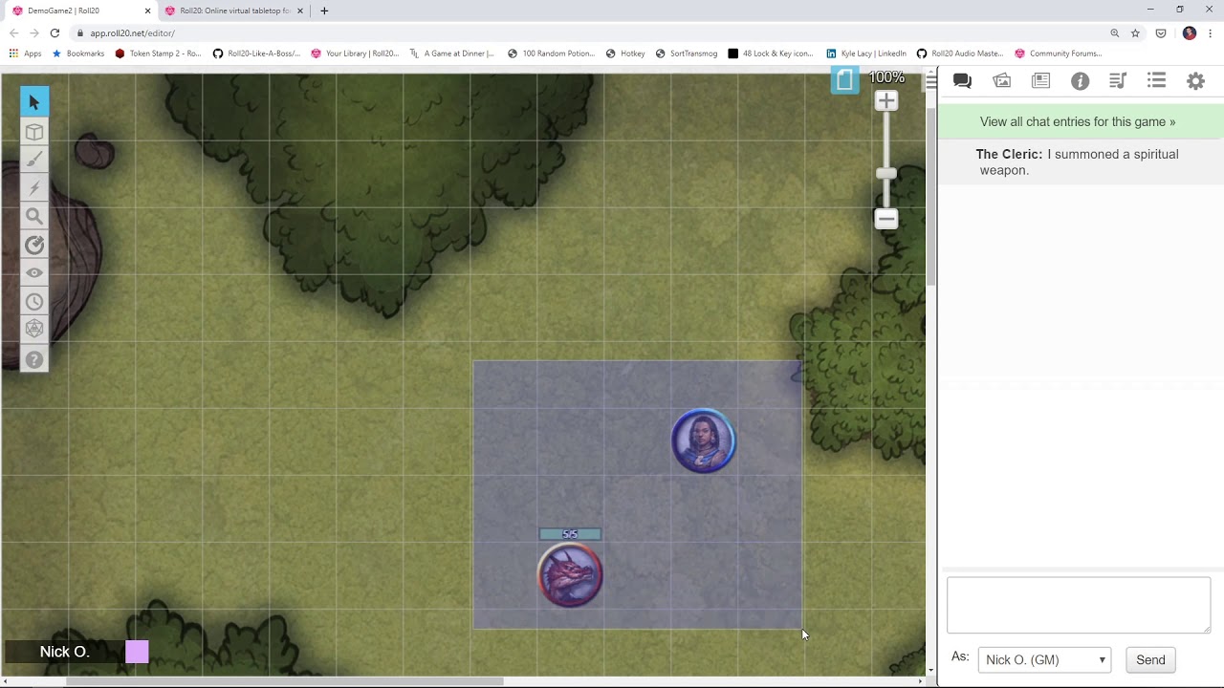Screen dimensions: 1224x688
Task: Reload the Roll20 editor page
Action: 55,32
